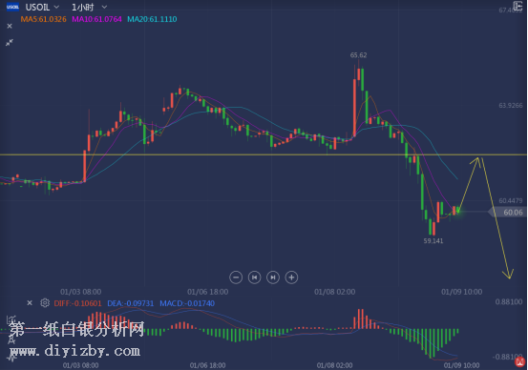The height and width of the screenshot is (370, 528).
Task: Click the red icon at bottom right corner
Action: pyautogui.click(x=520, y=361)
